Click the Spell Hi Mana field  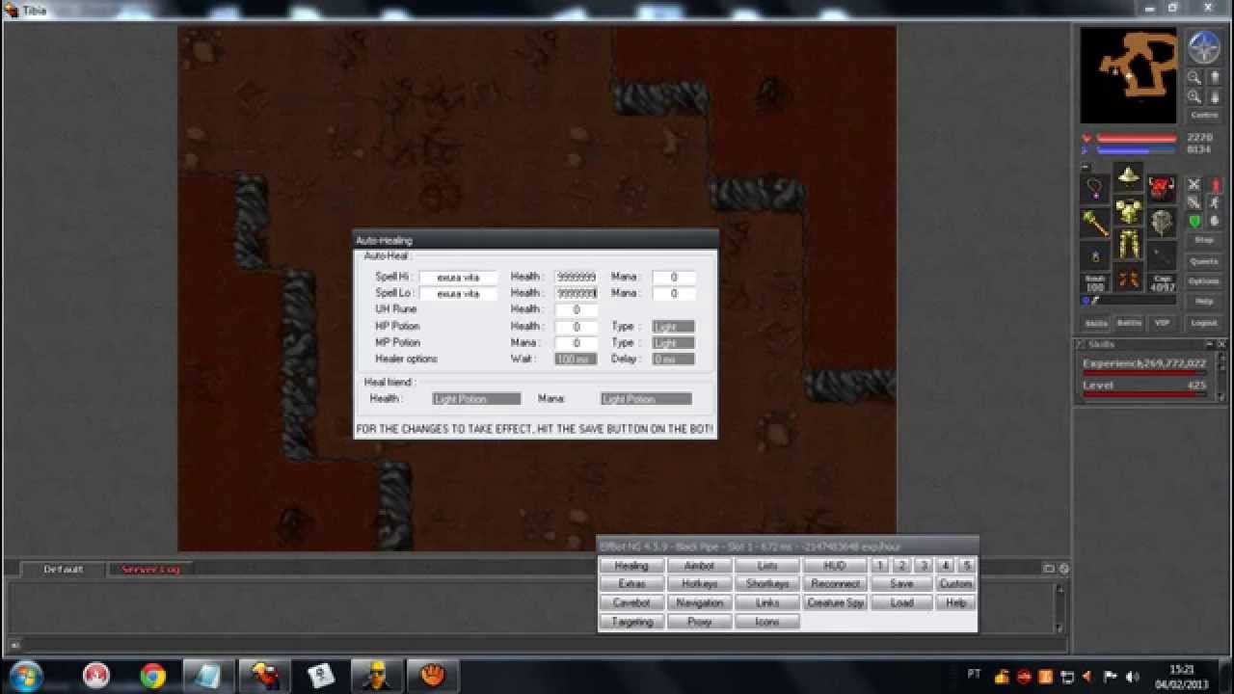(674, 278)
